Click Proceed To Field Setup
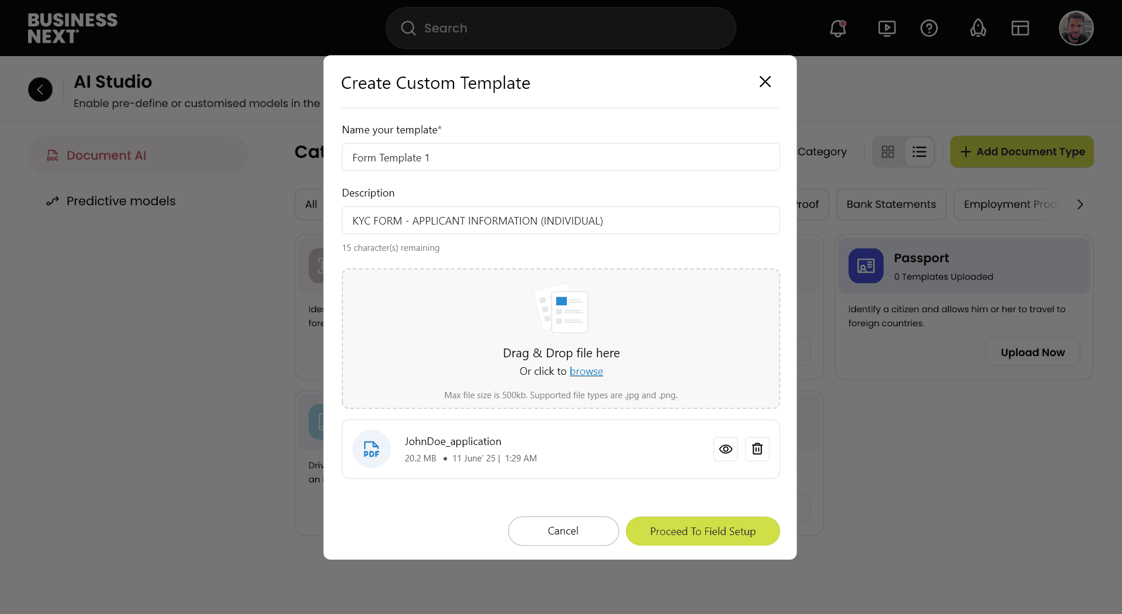The height and width of the screenshot is (614, 1122). pyautogui.click(x=702, y=531)
